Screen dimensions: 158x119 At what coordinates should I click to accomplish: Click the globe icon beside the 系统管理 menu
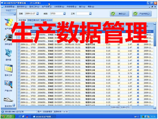click(x=2, y=7)
